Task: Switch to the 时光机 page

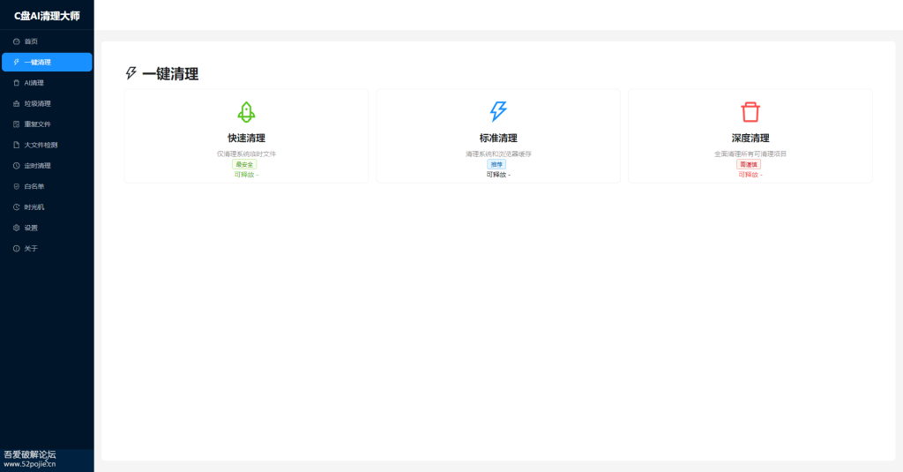Action: (34, 207)
